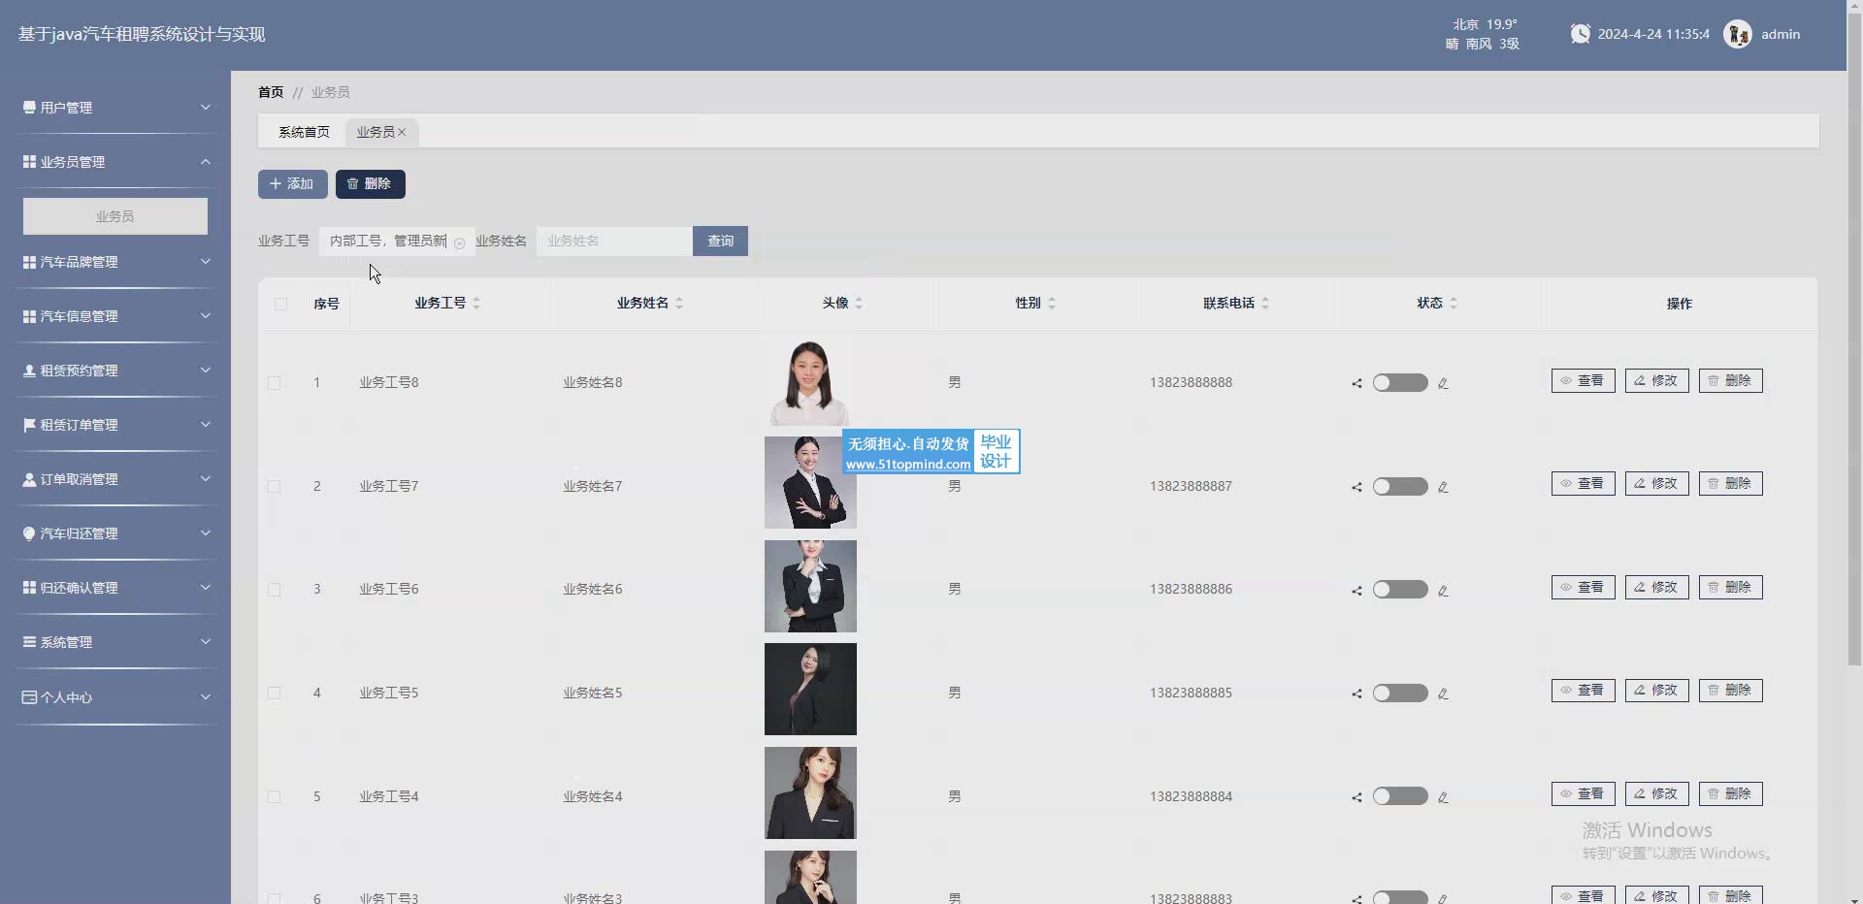Switch to the 系统首页 tab
1863x904 pixels.
click(x=304, y=132)
